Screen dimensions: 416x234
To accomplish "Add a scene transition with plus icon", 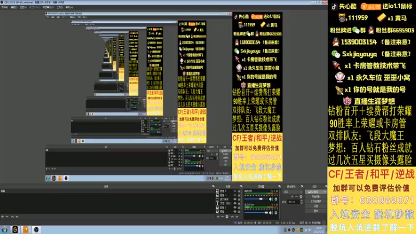I will click(292, 197).
